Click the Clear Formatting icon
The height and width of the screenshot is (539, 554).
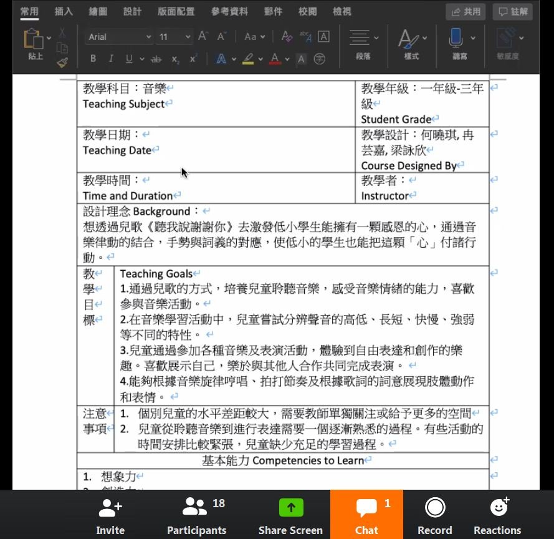pyautogui.click(x=287, y=37)
